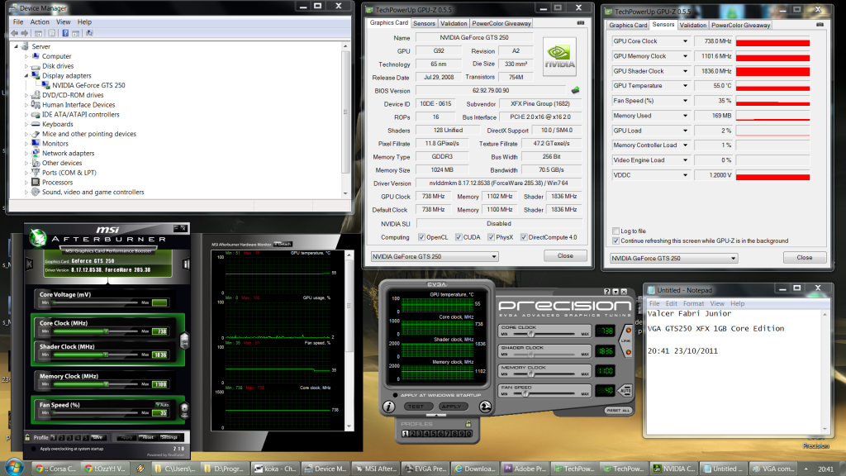
Task: Open the Format menu in Notepad
Action: (693, 303)
